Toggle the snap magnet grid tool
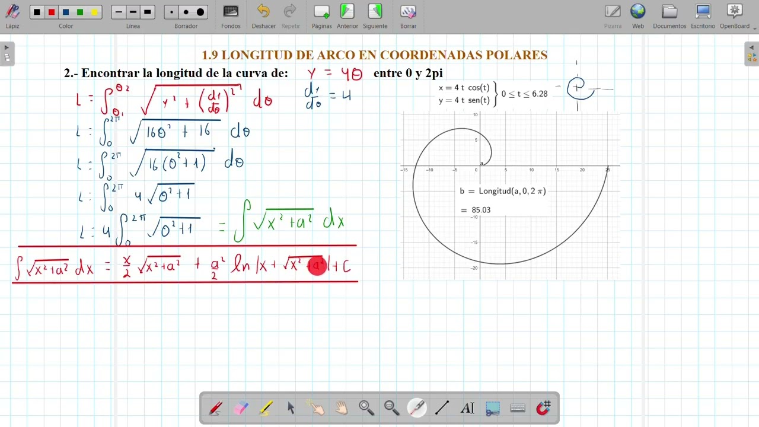The height and width of the screenshot is (427, 759). click(543, 408)
